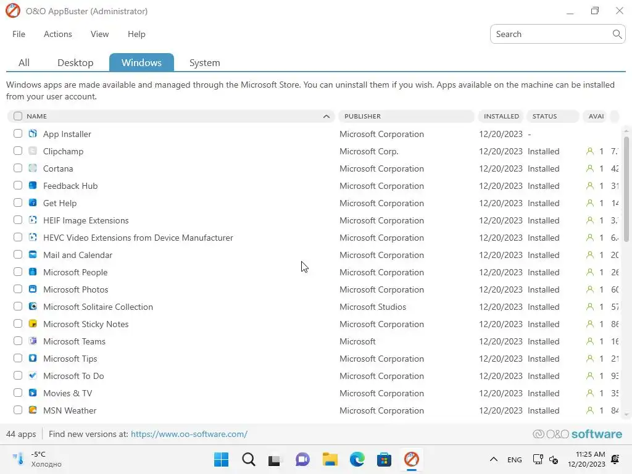The height and width of the screenshot is (474, 632).
Task: Toggle sort arrow in NAME column header
Action: point(326,117)
